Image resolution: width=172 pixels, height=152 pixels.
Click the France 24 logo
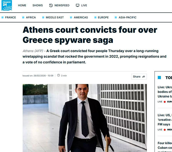pyautogui.click(x=7, y=5)
